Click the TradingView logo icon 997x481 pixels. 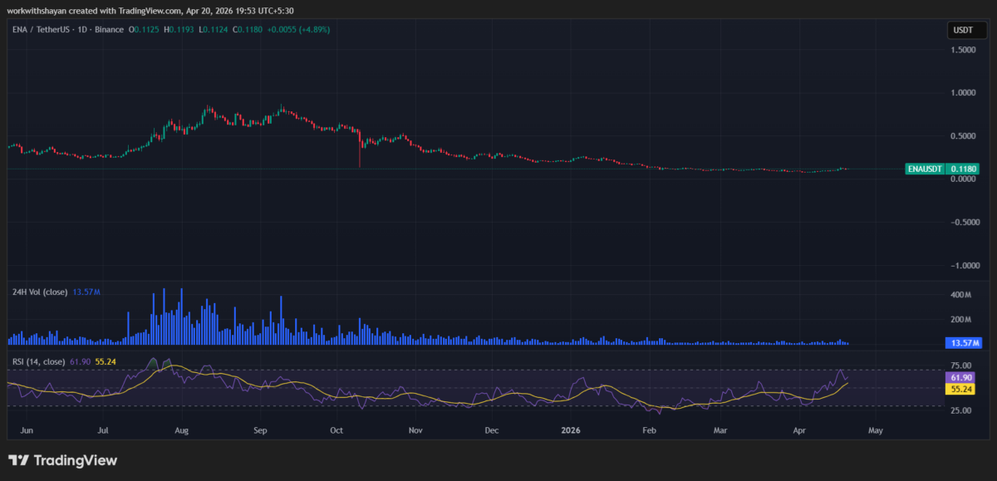pyautogui.click(x=19, y=460)
